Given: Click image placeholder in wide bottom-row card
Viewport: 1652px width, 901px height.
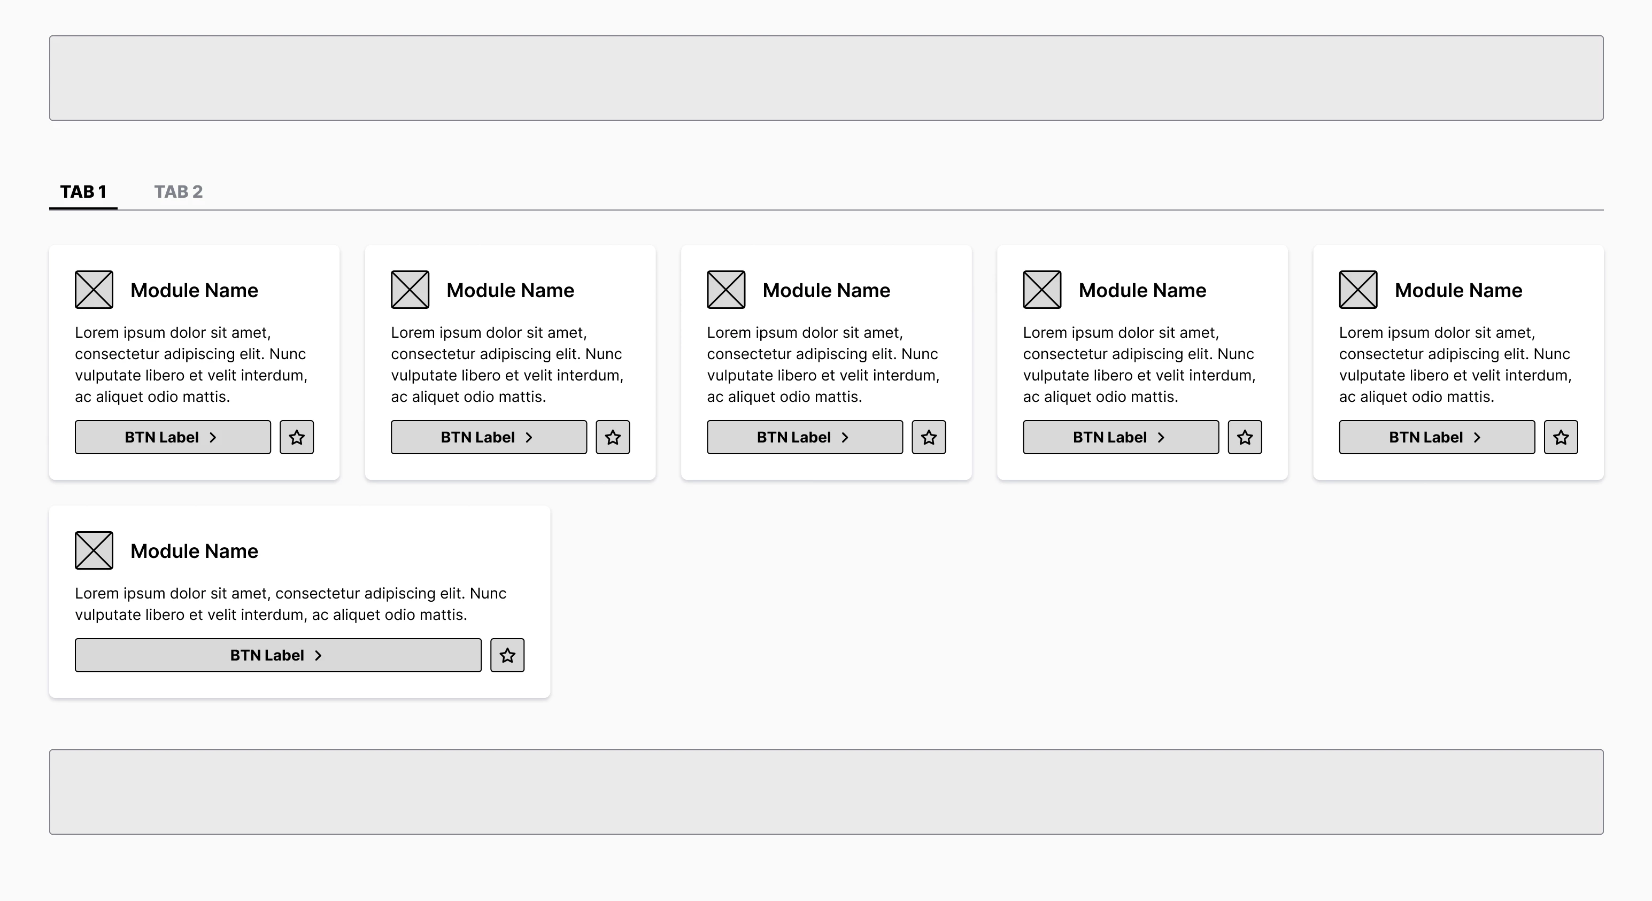Looking at the screenshot, I should point(94,550).
